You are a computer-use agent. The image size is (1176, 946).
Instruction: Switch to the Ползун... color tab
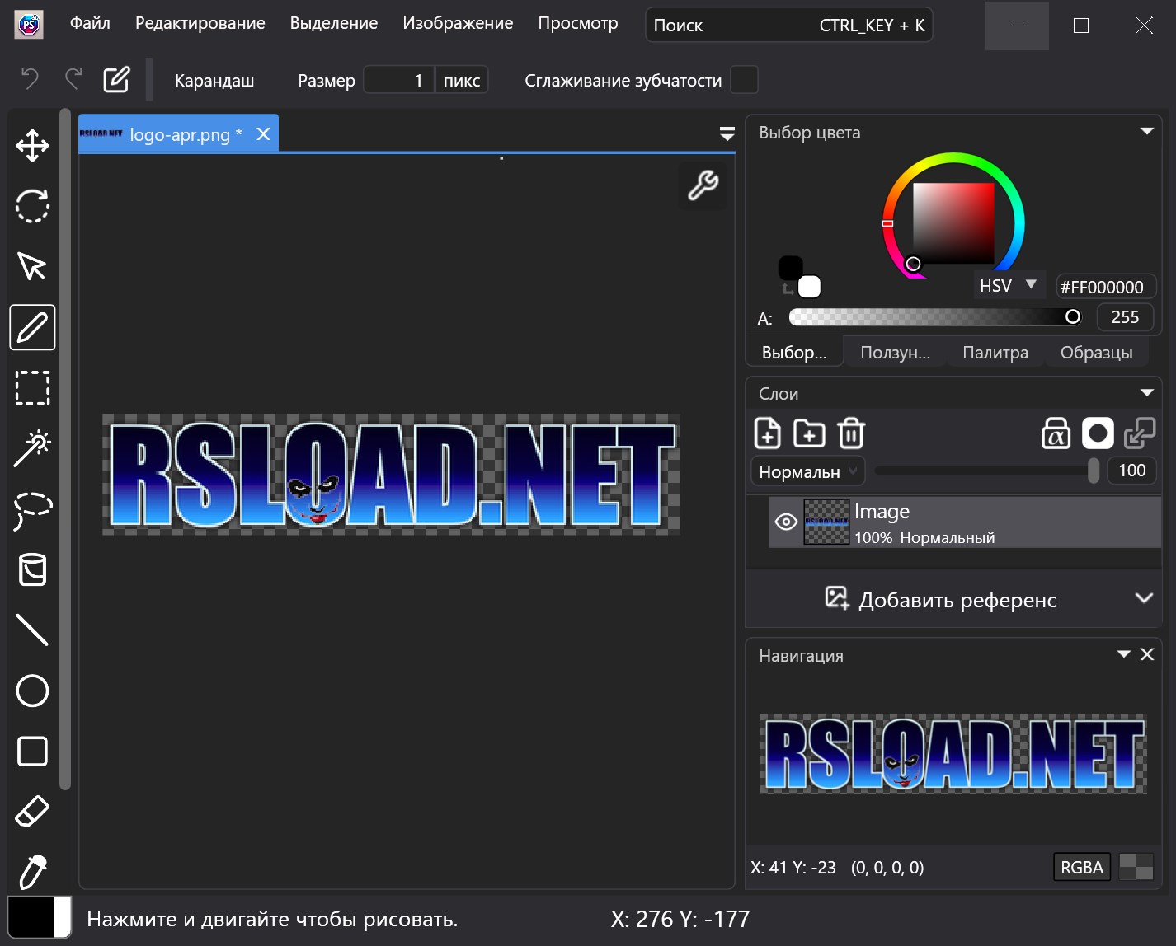pos(895,353)
